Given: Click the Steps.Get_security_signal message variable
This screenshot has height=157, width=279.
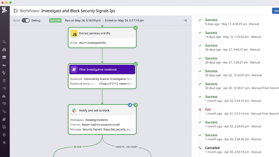Looking at the screenshot, I should point(118,129).
